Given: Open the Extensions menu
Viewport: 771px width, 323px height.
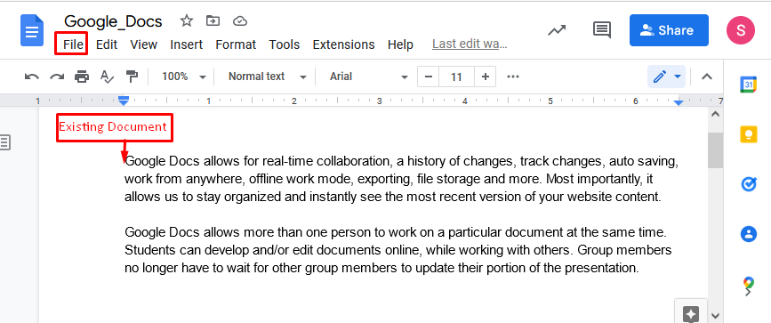Looking at the screenshot, I should click(x=343, y=44).
